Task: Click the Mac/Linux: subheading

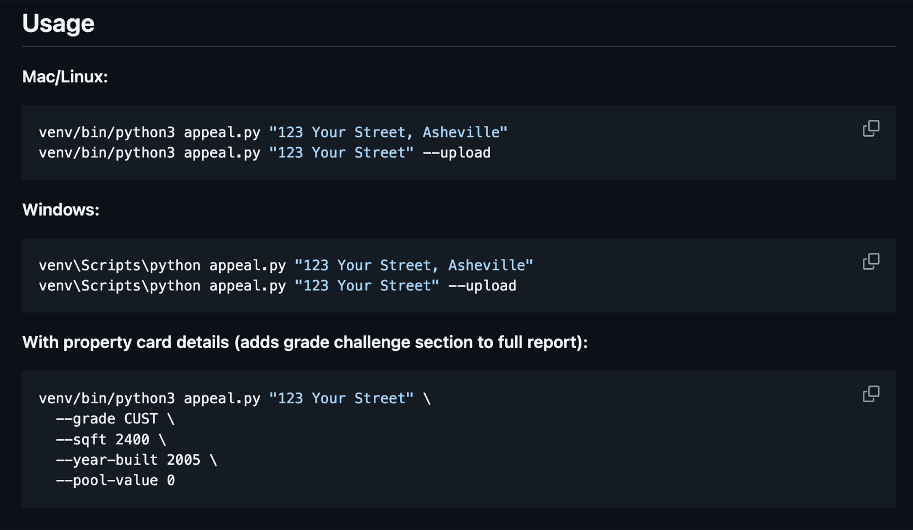Action: [x=65, y=76]
